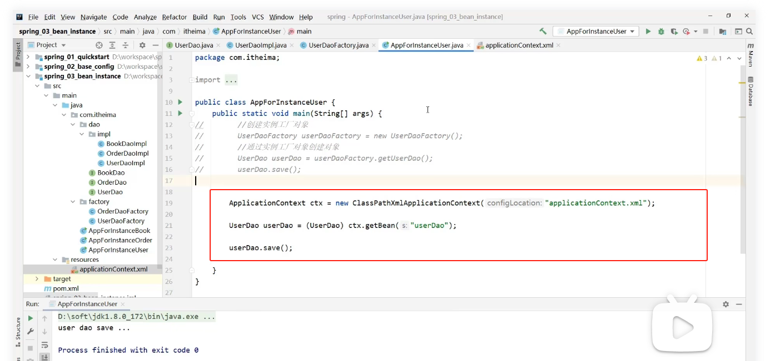Hide Run panel via minus icon
This screenshot has width=770, height=361.
pyautogui.click(x=739, y=304)
